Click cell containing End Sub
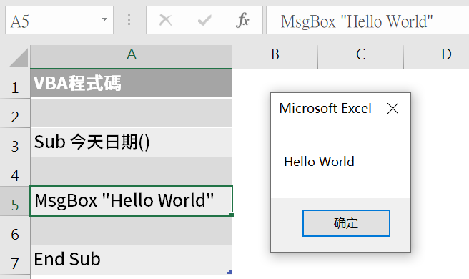The image size is (469, 279). coord(132,260)
